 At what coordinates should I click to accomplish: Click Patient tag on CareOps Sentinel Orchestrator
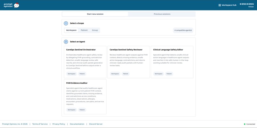[82, 74]
